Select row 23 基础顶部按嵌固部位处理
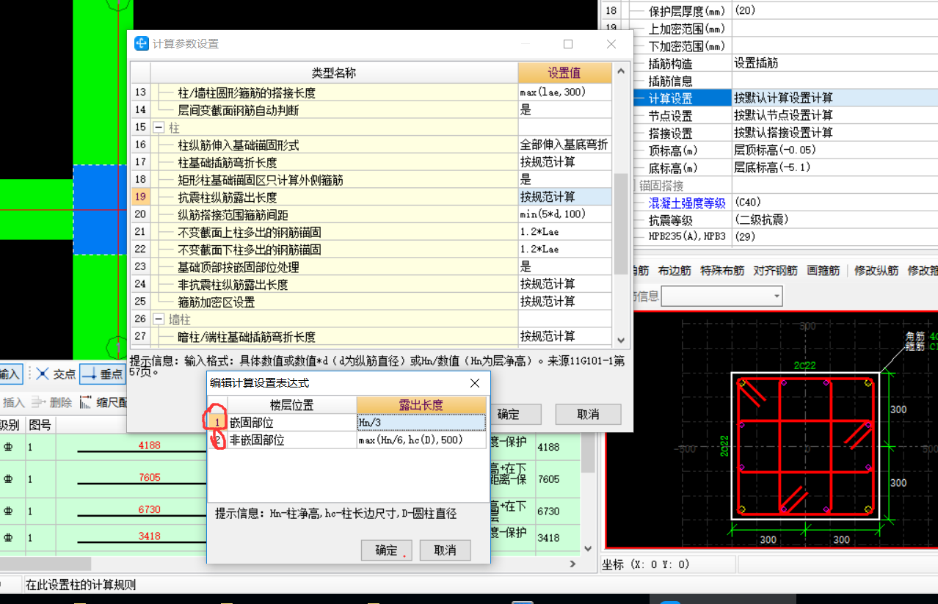938x604 pixels. [334, 267]
